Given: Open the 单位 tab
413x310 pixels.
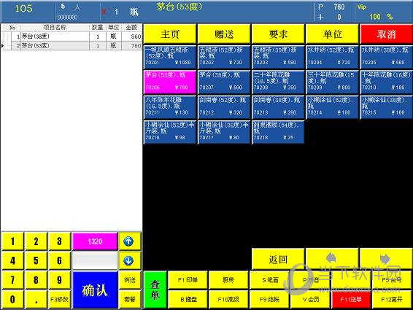Looking at the screenshot, I should pyautogui.click(x=333, y=34).
